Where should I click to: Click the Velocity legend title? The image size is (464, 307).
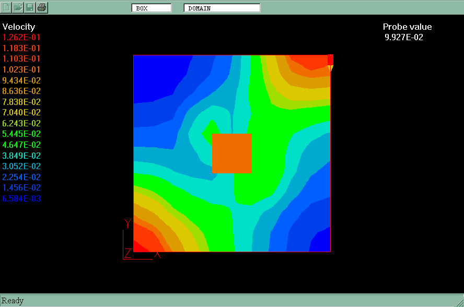point(19,27)
